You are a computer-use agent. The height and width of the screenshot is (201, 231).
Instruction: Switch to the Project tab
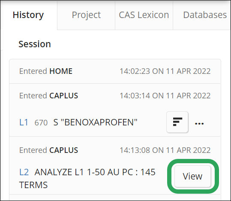coord(86,15)
